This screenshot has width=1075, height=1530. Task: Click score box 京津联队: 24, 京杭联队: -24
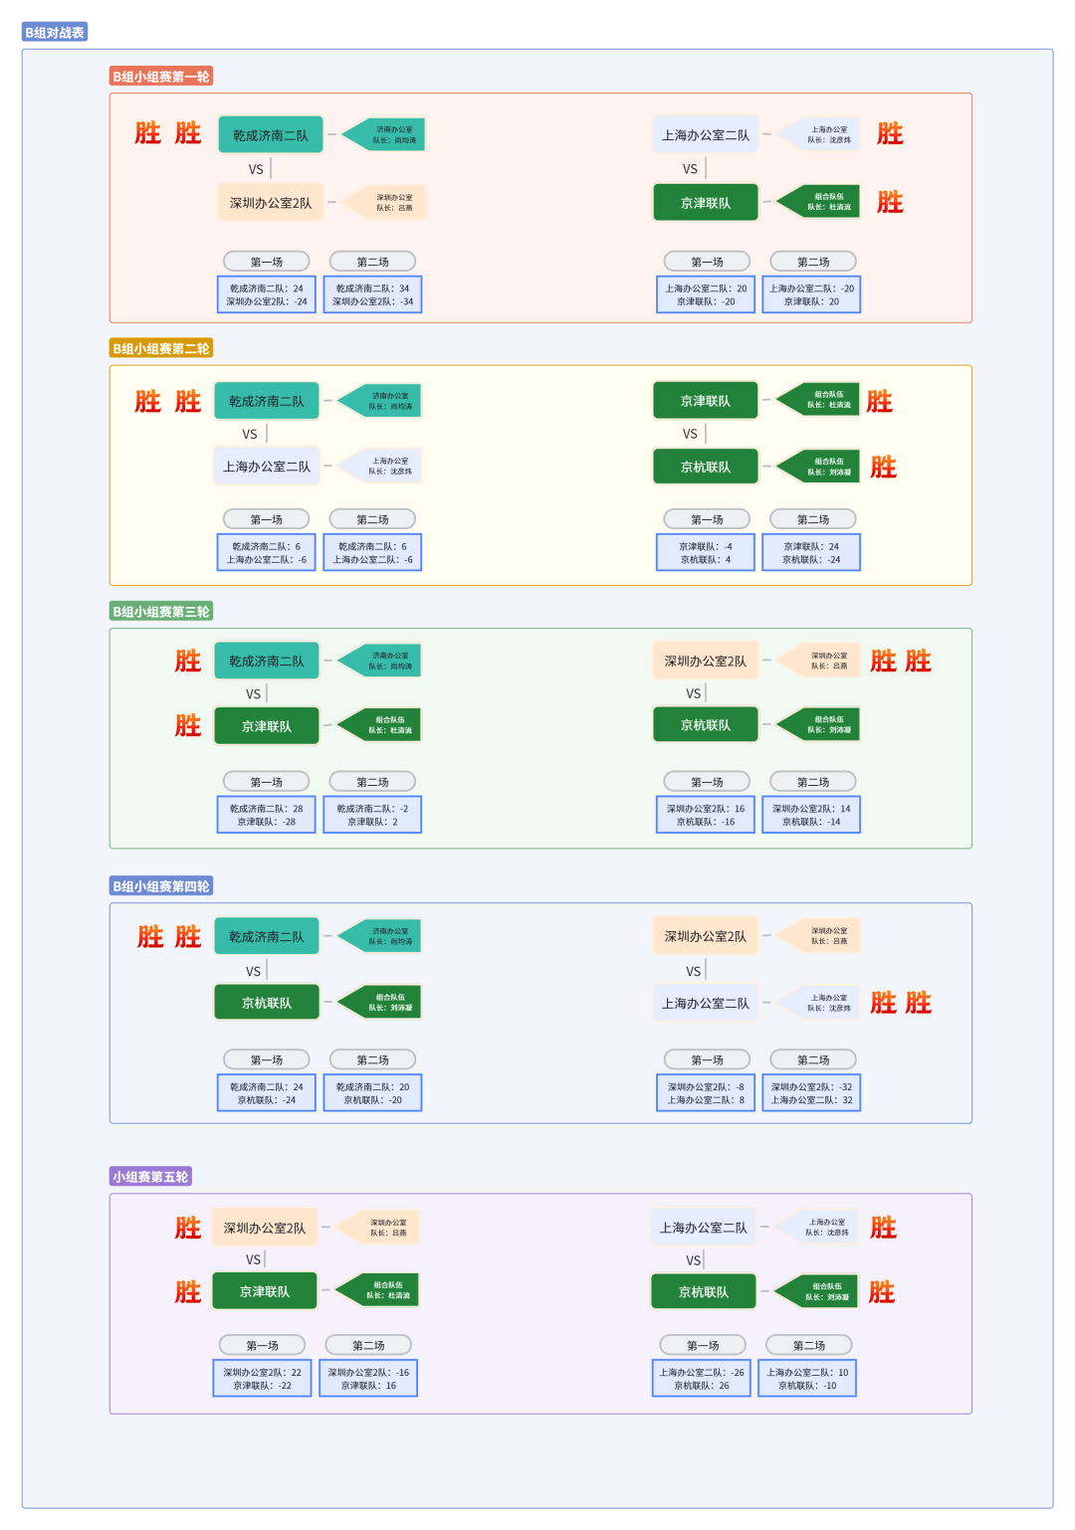[811, 553]
